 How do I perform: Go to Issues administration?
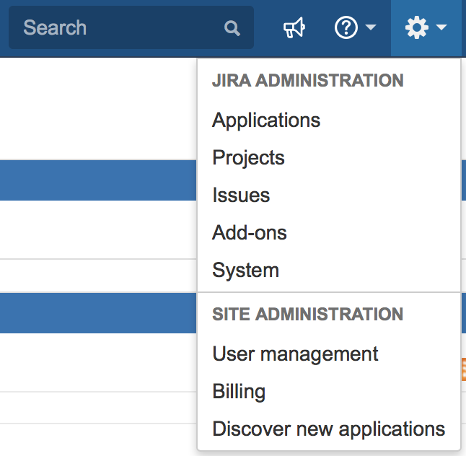coord(241,195)
